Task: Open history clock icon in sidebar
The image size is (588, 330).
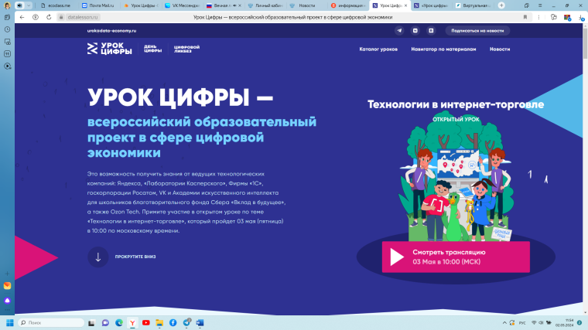Action: [7, 29]
